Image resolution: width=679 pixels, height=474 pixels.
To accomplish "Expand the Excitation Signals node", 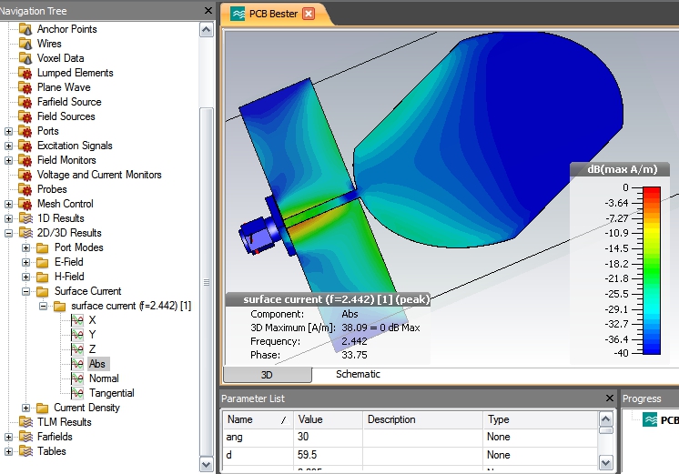I will click(9, 146).
